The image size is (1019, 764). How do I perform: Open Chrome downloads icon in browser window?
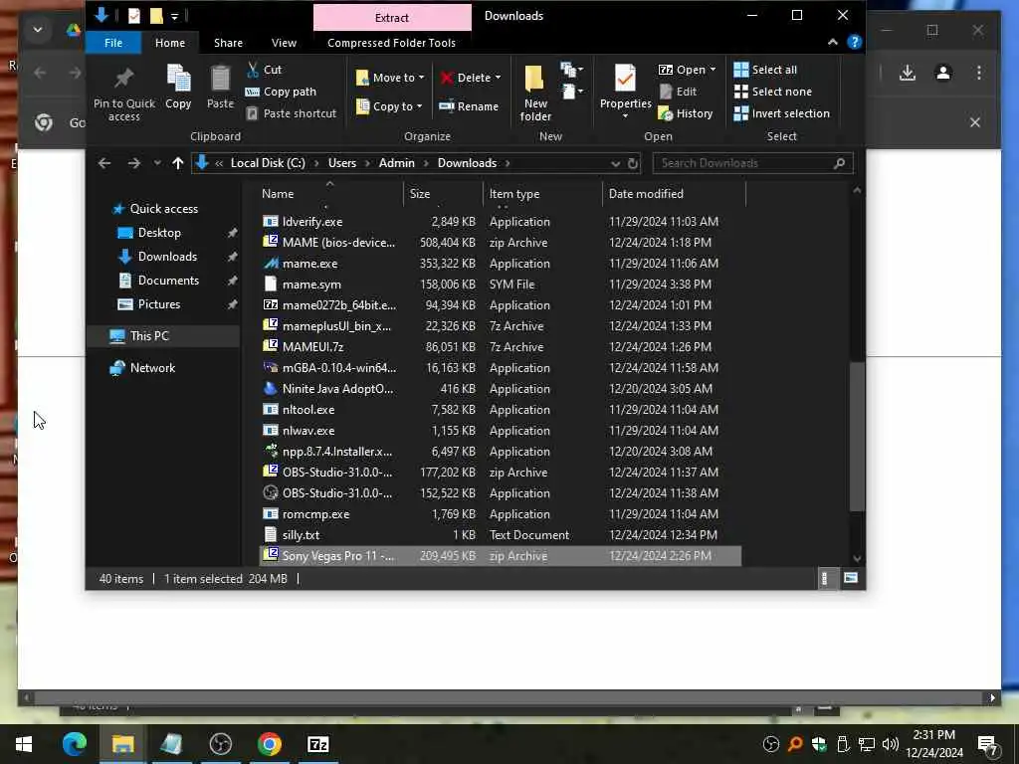tap(908, 73)
